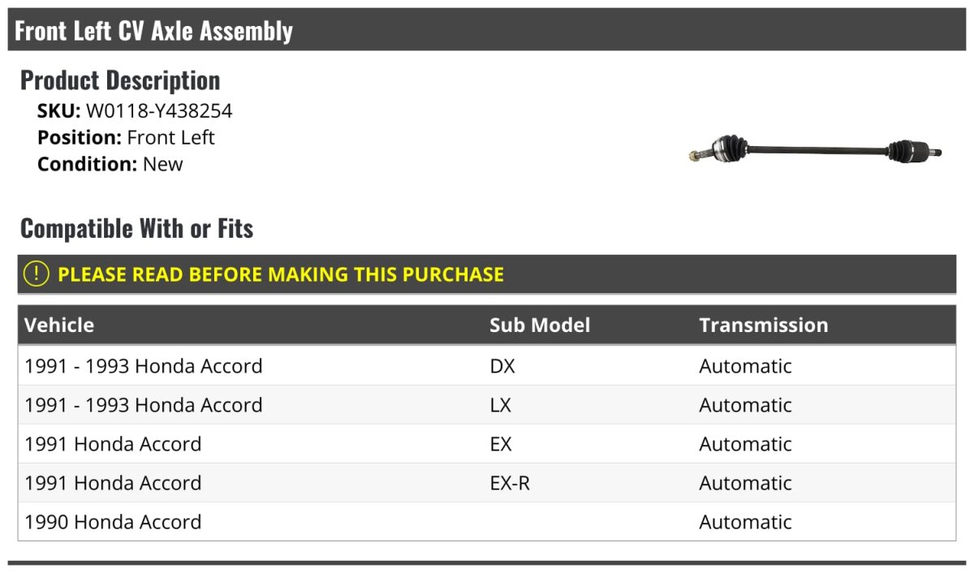974x573 pixels.
Task: Select the Vehicle column header
Action: pyautogui.click(x=59, y=325)
